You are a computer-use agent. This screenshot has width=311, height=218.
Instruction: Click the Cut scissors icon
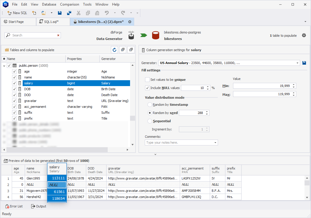coord(79,13)
